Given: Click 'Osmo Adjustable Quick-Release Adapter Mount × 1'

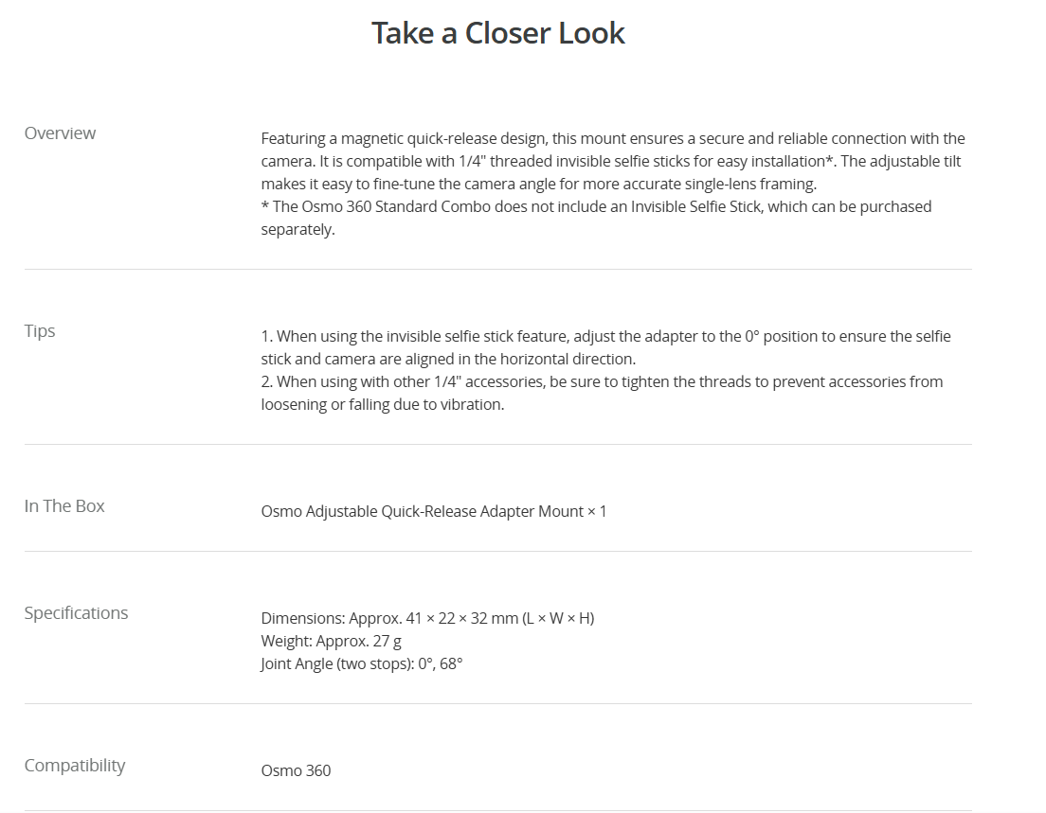Looking at the screenshot, I should (434, 512).
